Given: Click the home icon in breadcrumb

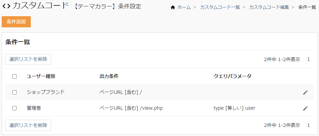Looking at the screenshot, I should point(173,7).
